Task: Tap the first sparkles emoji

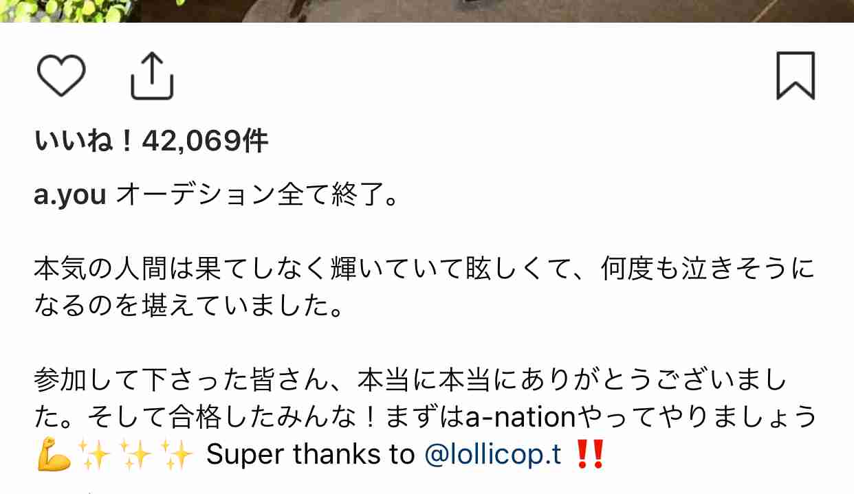Action: [95, 455]
